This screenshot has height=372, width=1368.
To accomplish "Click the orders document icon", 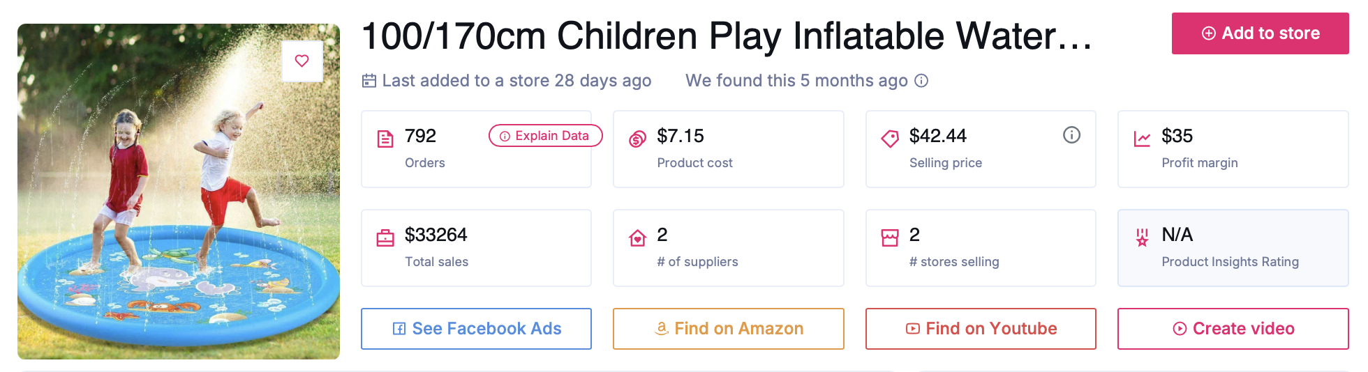I will coord(385,139).
